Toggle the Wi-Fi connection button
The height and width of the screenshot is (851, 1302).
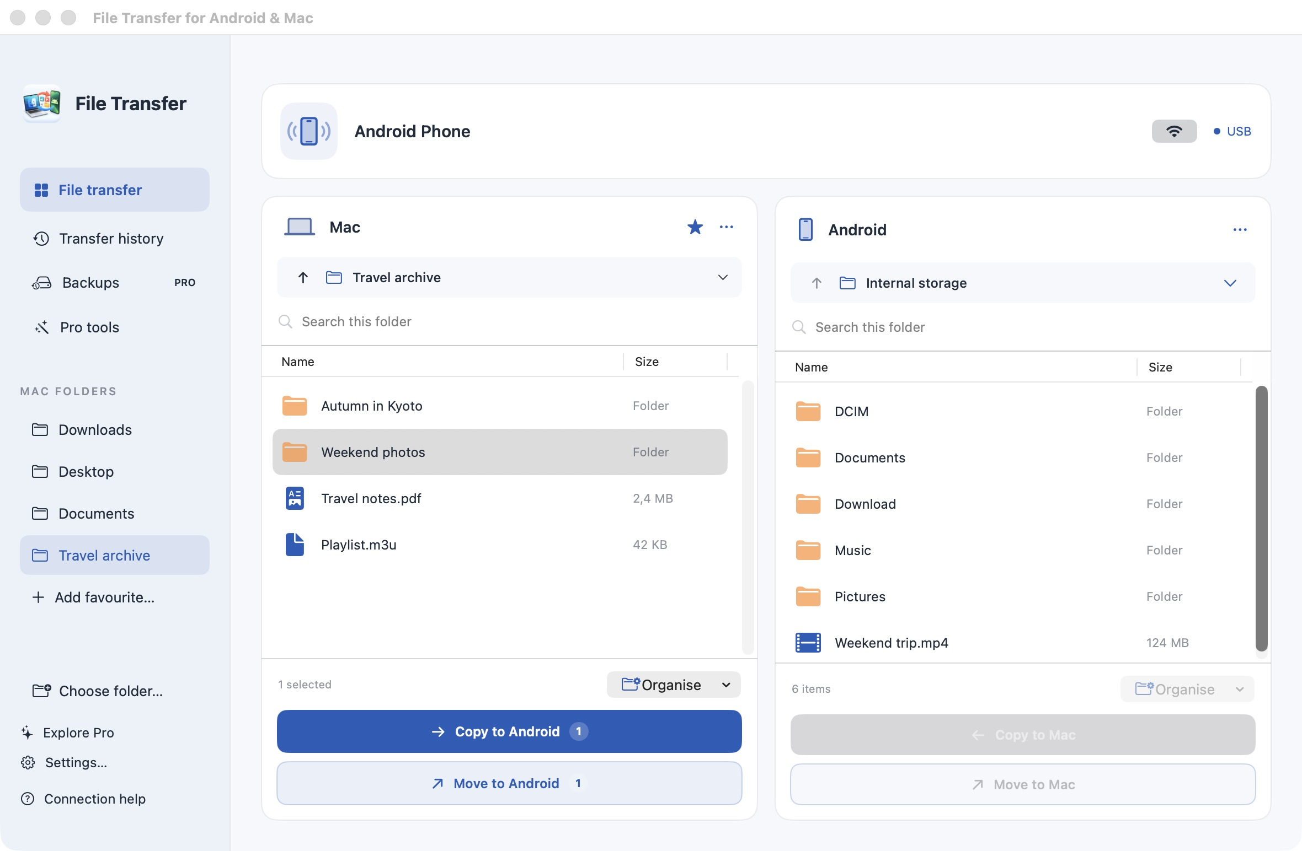click(x=1174, y=131)
